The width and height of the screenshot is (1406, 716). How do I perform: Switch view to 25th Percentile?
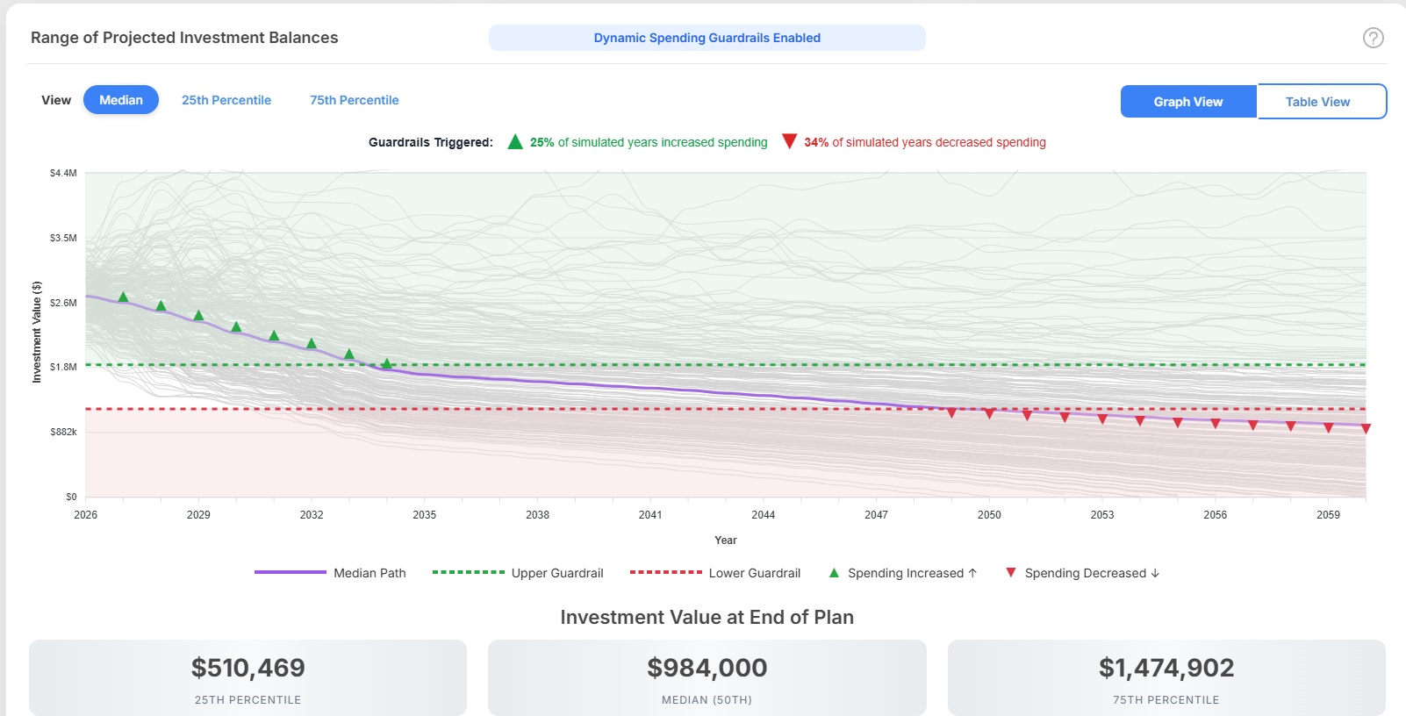(x=226, y=100)
